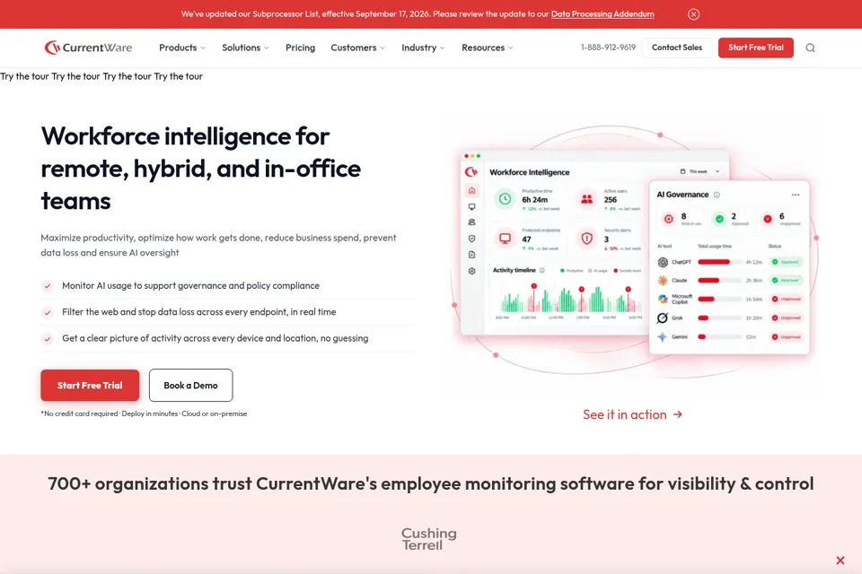Click the Claude usage bar
Image resolution: width=862 pixels, height=574 pixels.
point(719,281)
